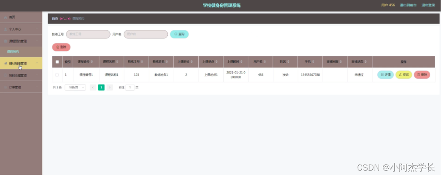Sort by the 上课地点 column arrows
This screenshot has height=176, width=442.
pyautogui.click(x=217, y=62)
